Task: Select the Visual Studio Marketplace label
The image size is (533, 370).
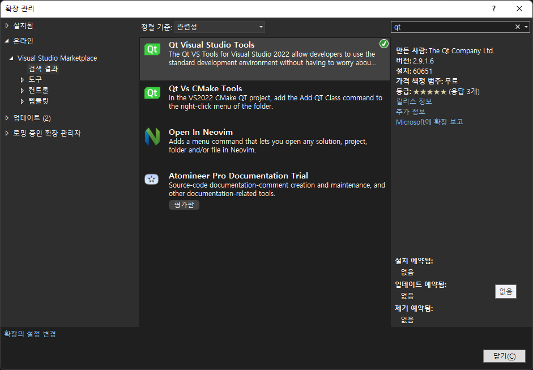Action: click(57, 58)
